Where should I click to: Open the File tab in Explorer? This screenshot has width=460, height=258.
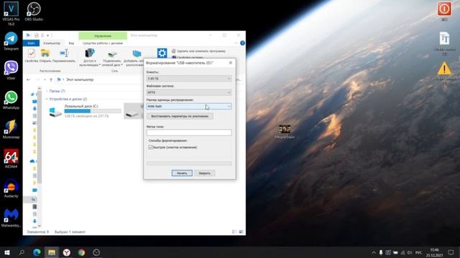click(31, 43)
